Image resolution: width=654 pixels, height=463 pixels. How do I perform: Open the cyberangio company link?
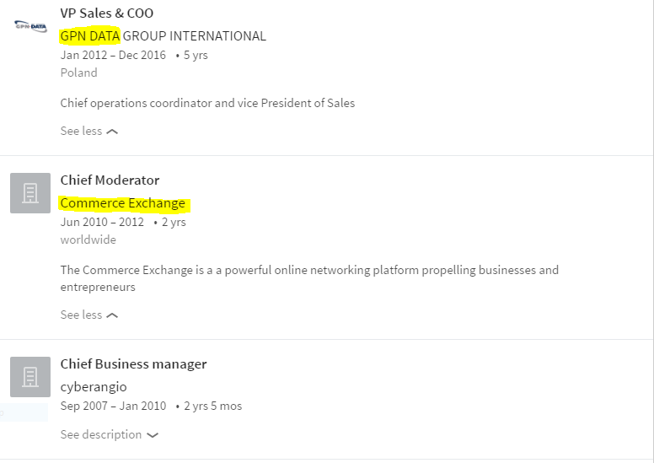pyautogui.click(x=94, y=387)
